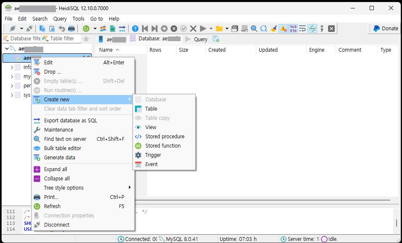Expand the sys database tree node
Viewport: 402px width, 243px height.
(12, 95)
